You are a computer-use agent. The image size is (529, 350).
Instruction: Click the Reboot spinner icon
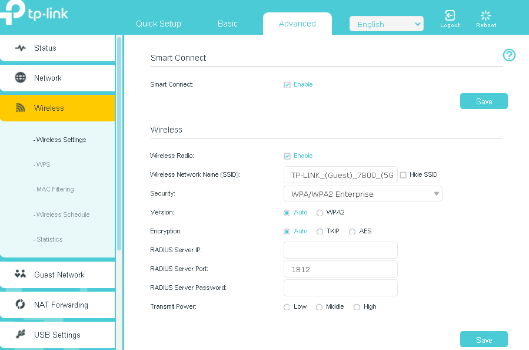coord(485,16)
